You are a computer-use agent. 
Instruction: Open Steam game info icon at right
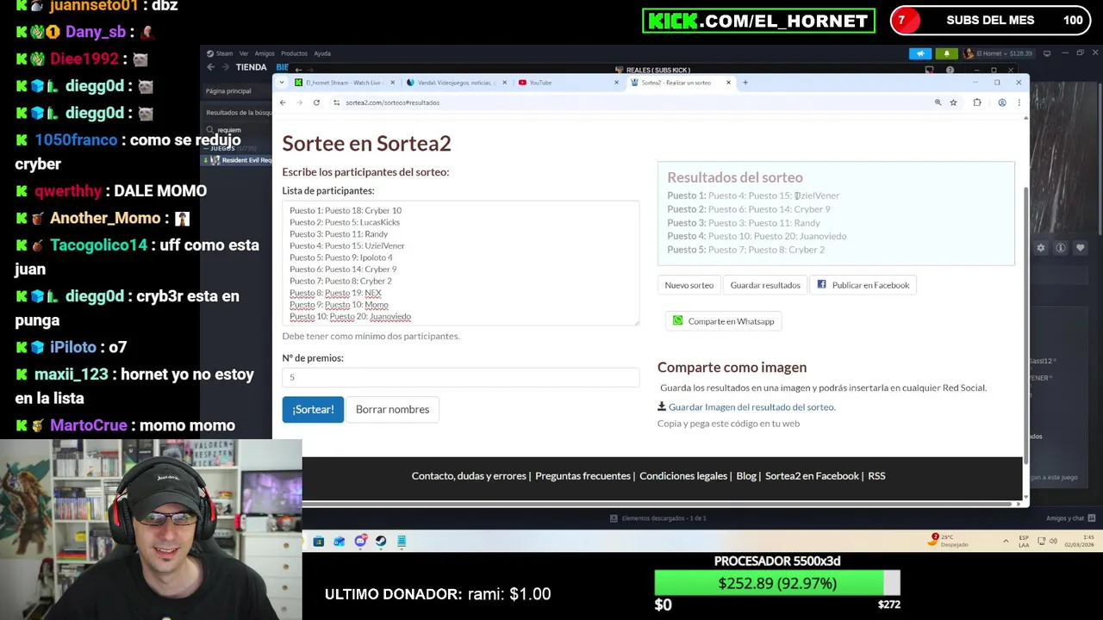coord(1061,248)
